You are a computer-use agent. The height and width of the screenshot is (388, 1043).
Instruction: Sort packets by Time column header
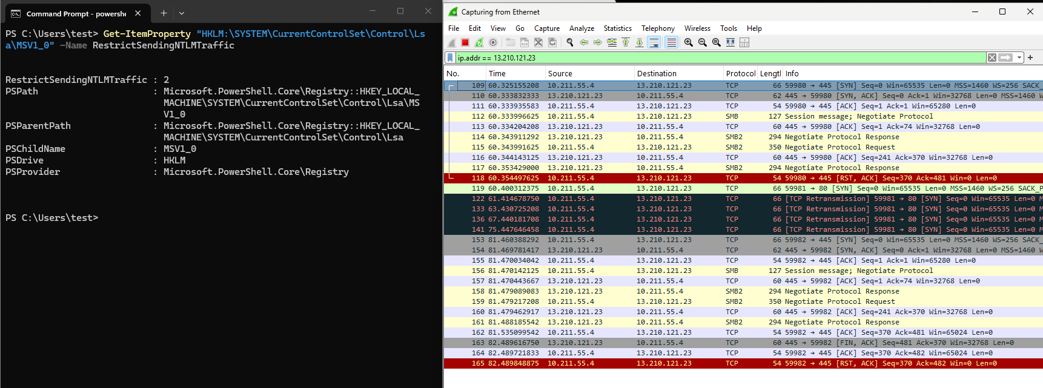(x=515, y=73)
